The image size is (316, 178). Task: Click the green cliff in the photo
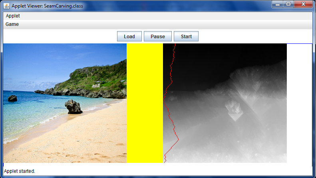[x=96, y=78]
